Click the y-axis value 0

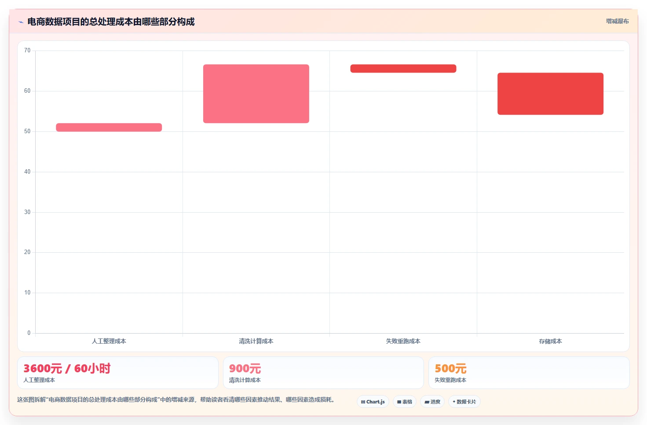[29, 333]
